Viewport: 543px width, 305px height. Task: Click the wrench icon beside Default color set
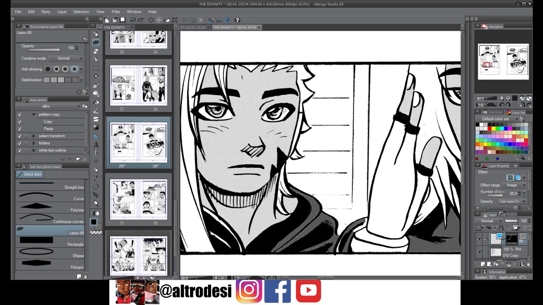click(523, 119)
